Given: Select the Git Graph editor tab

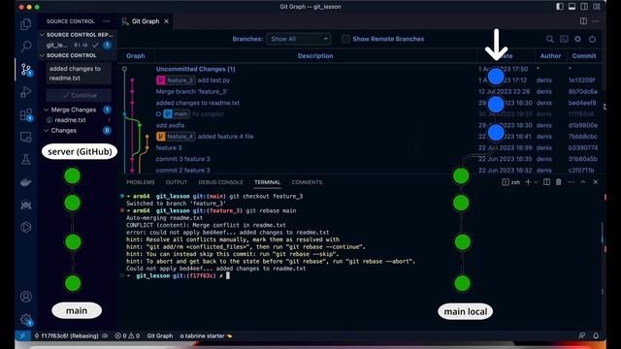Looking at the screenshot, I should pyautogui.click(x=146, y=21).
